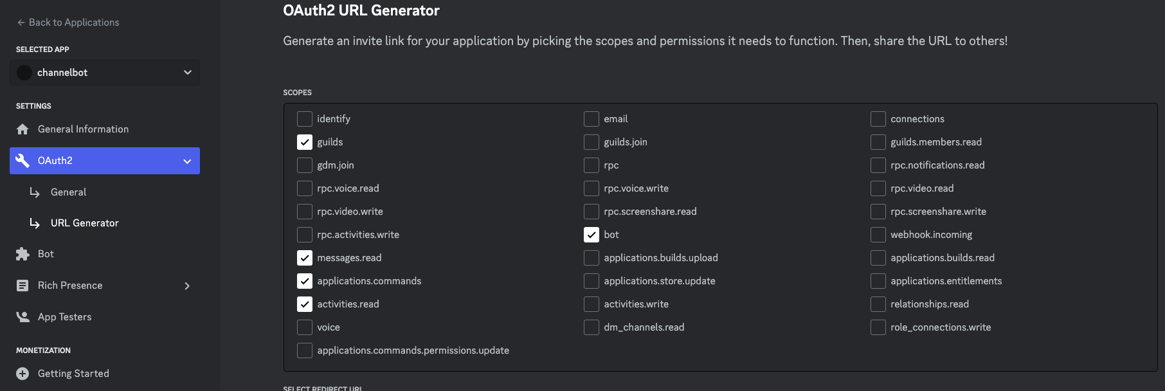Enable applications.entitlements scope
This screenshot has width=1165, height=391.
(878, 281)
